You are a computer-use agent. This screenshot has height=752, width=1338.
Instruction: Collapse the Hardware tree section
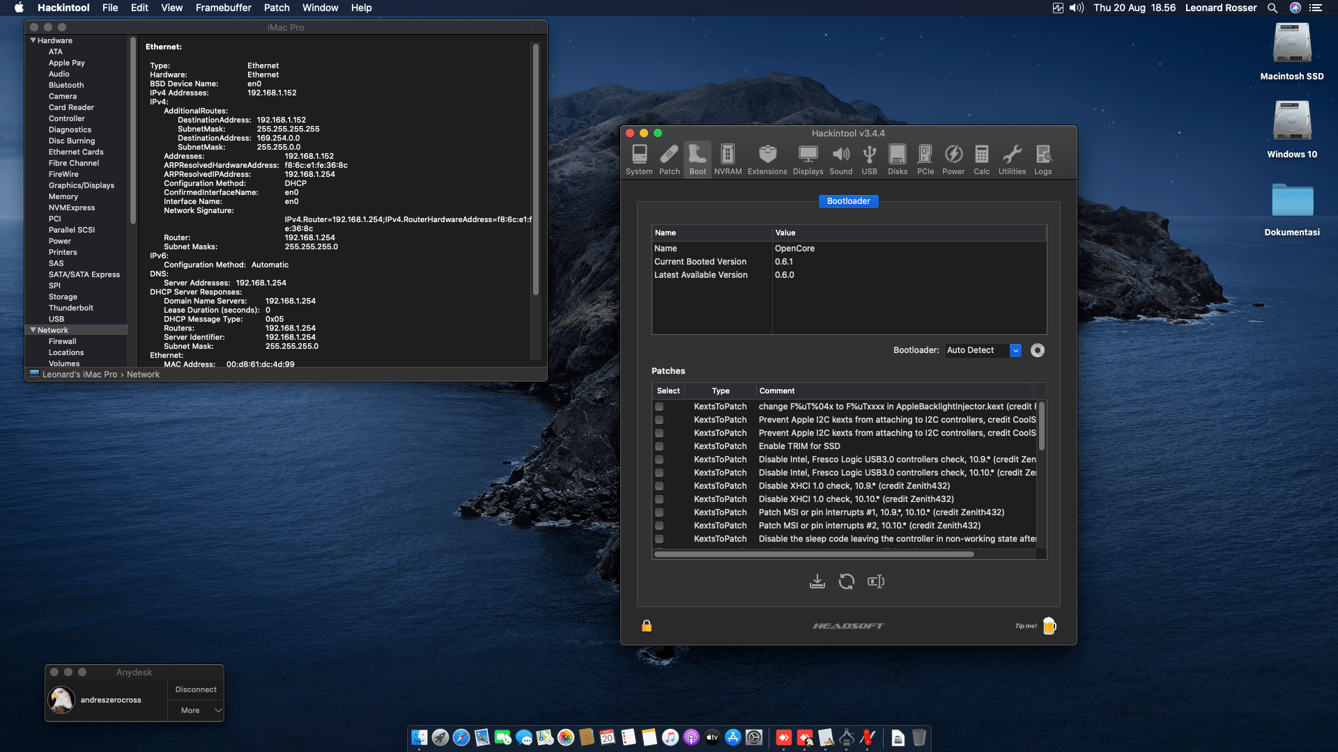(x=33, y=40)
